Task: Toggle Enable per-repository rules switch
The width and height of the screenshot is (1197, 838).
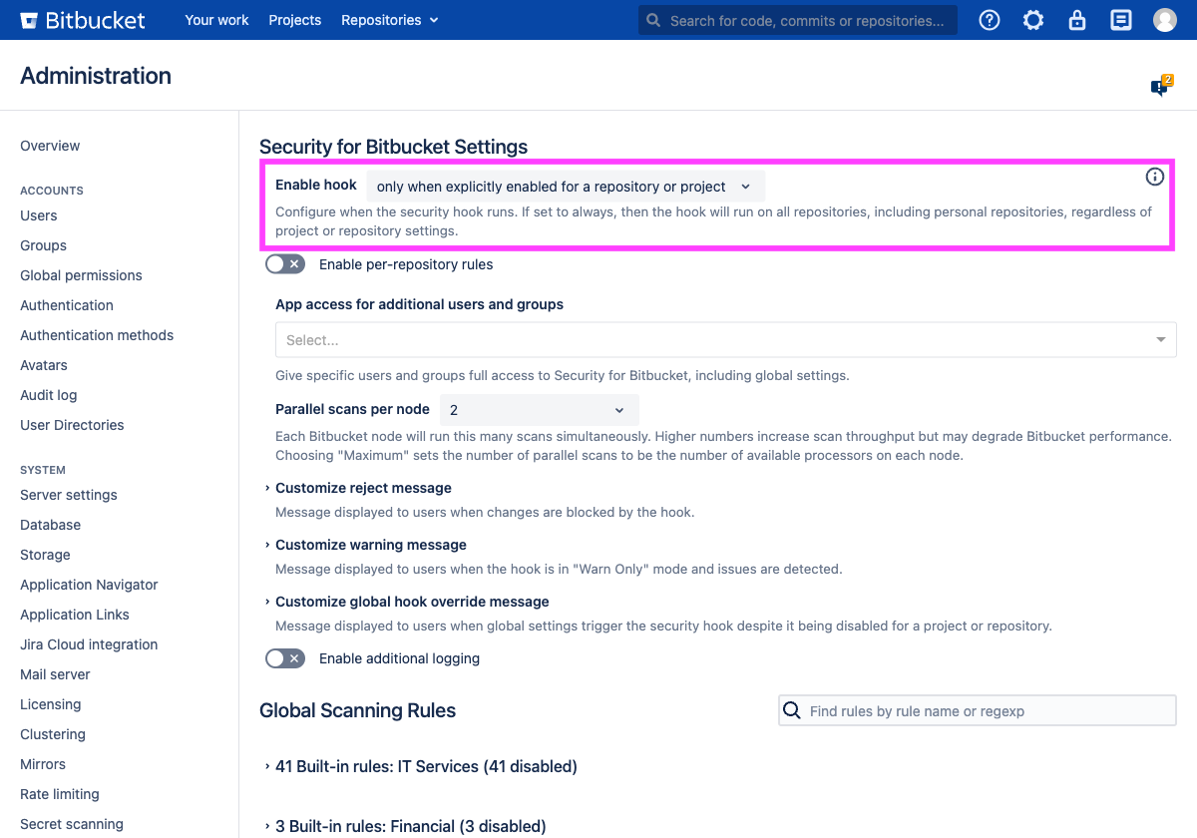Action: point(285,264)
